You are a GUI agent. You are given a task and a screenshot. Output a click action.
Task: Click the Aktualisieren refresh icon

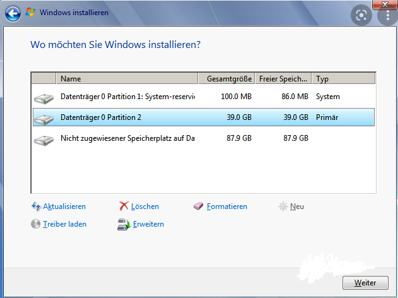pyautogui.click(x=36, y=206)
